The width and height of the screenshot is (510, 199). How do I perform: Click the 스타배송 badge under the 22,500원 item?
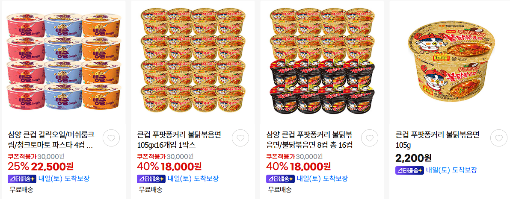[x=21, y=179]
